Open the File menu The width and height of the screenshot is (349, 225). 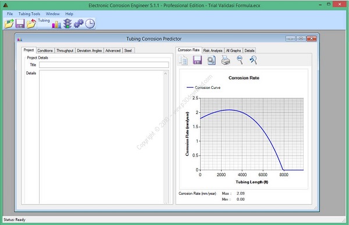pyautogui.click(x=10, y=14)
